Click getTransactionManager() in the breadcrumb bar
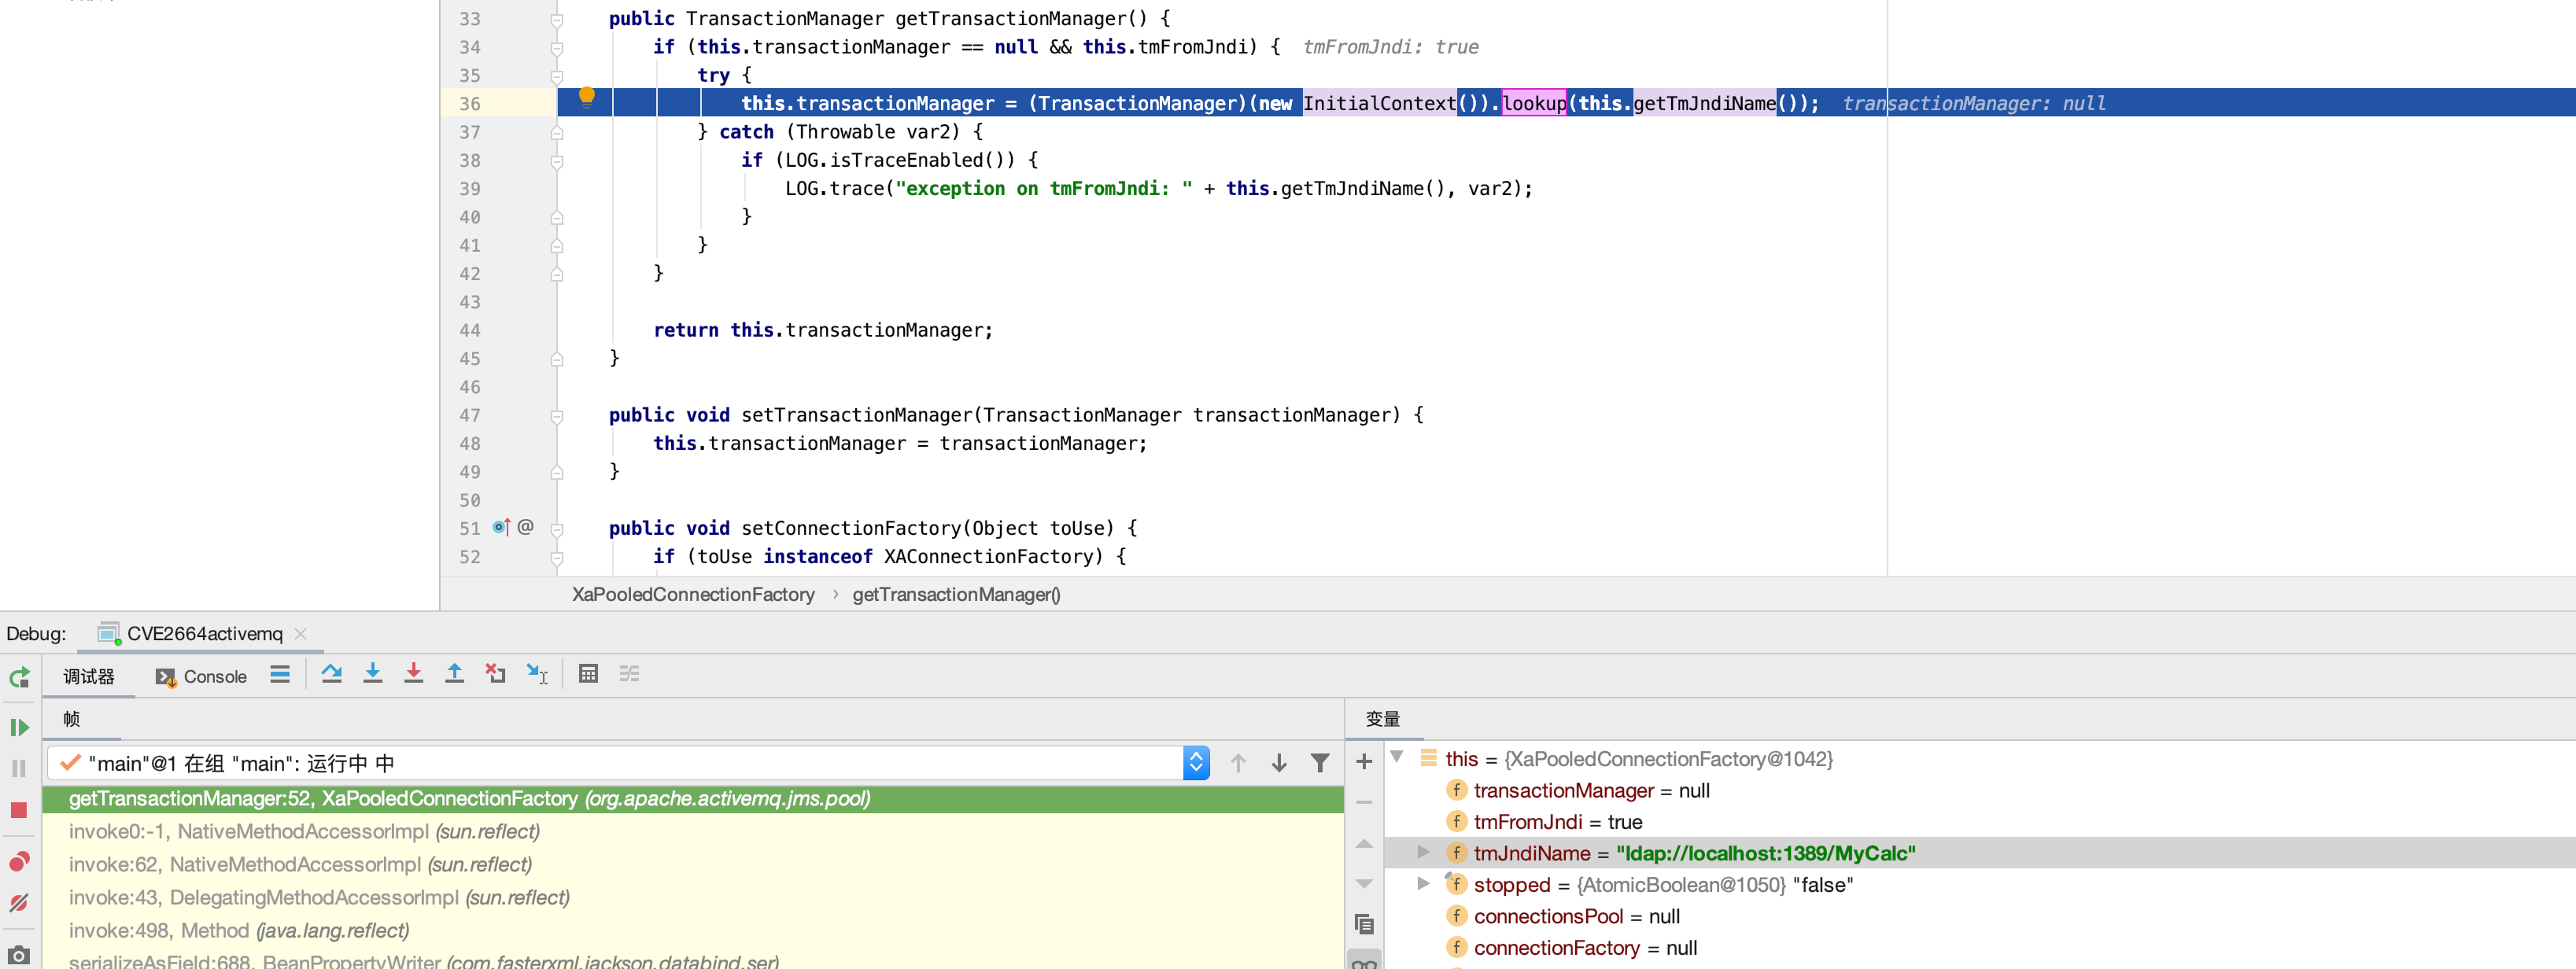 tap(955, 594)
